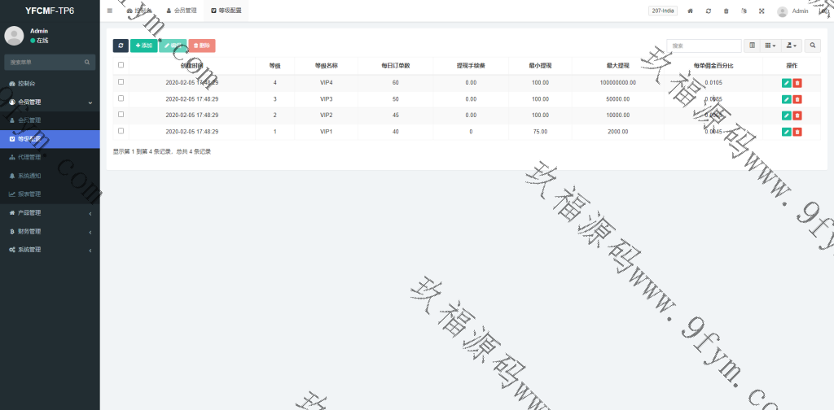Click the trash icon in top bar
This screenshot has width=834, height=410.
point(726,11)
